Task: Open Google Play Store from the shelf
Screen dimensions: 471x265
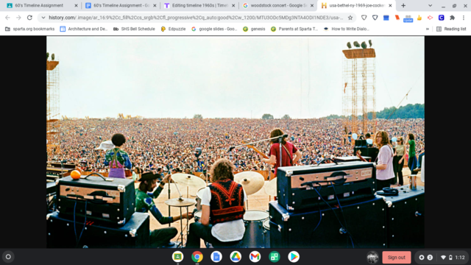Action: [x=294, y=257]
